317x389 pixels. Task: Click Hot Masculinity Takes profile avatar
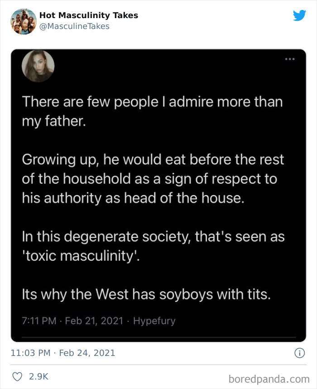point(23,21)
